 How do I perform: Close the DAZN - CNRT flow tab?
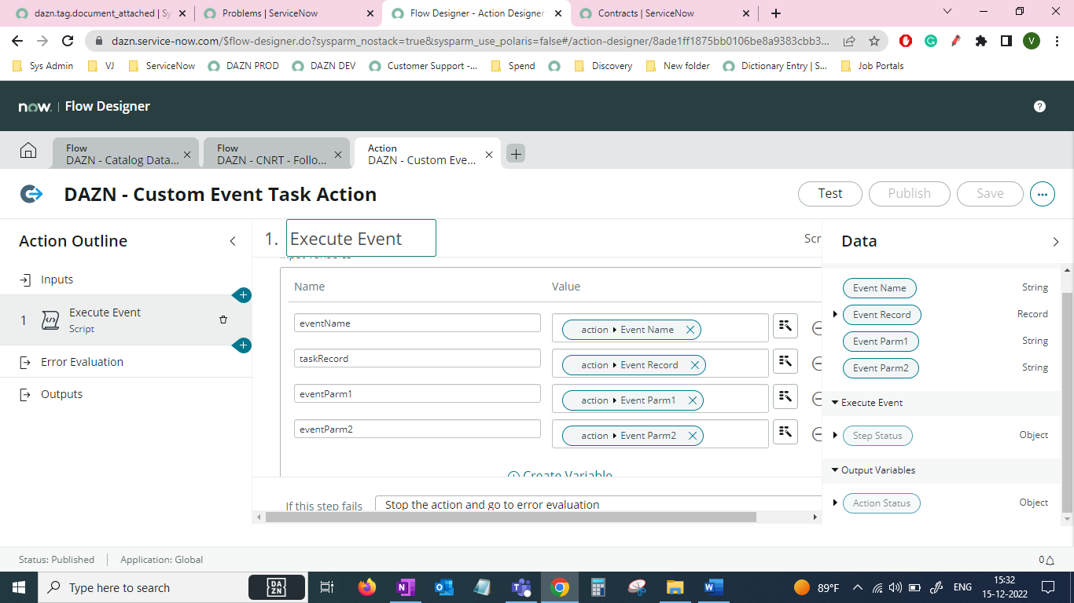tap(339, 155)
